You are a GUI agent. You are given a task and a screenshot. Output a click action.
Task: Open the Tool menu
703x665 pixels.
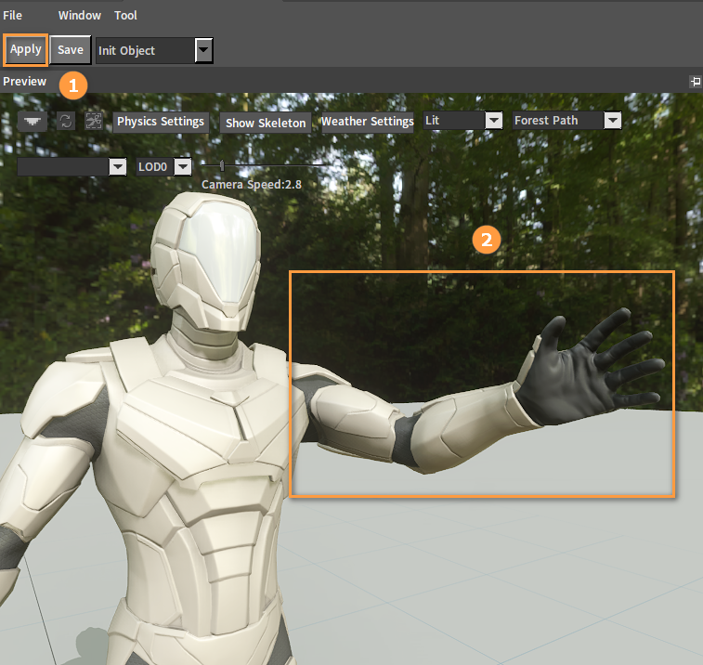point(125,15)
